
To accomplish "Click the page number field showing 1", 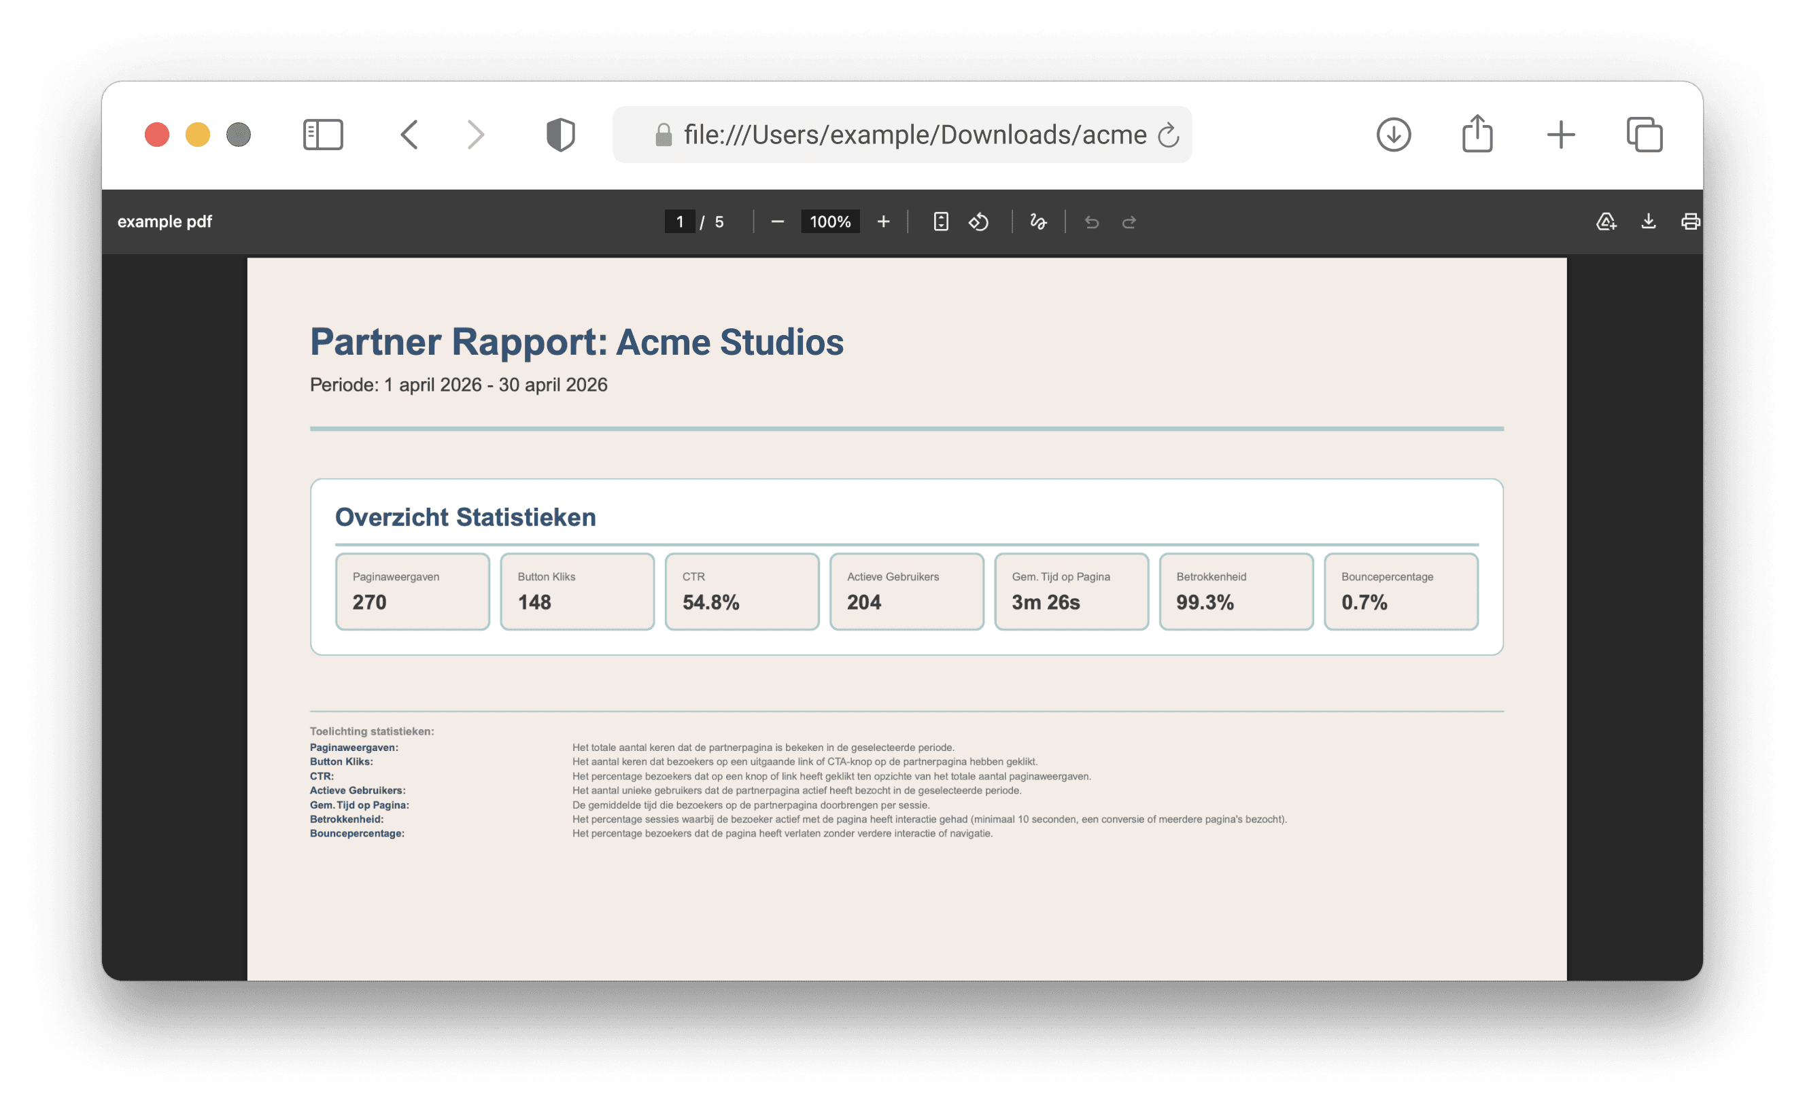I will point(680,221).
